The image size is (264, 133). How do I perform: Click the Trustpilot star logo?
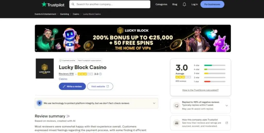click(44, 4)
